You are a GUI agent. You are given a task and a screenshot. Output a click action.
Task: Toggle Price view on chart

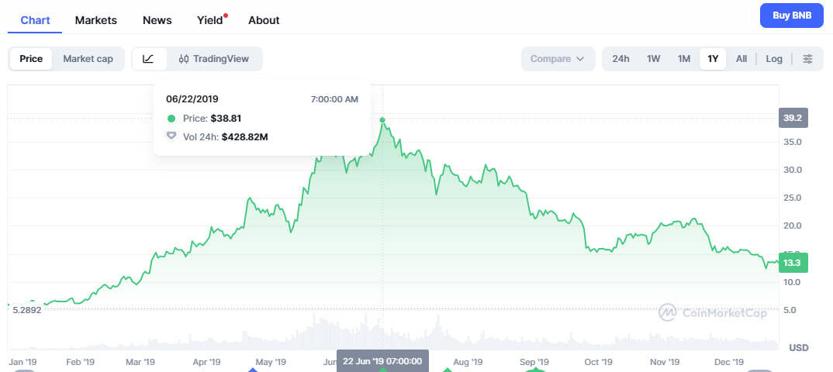click(31, 59)
